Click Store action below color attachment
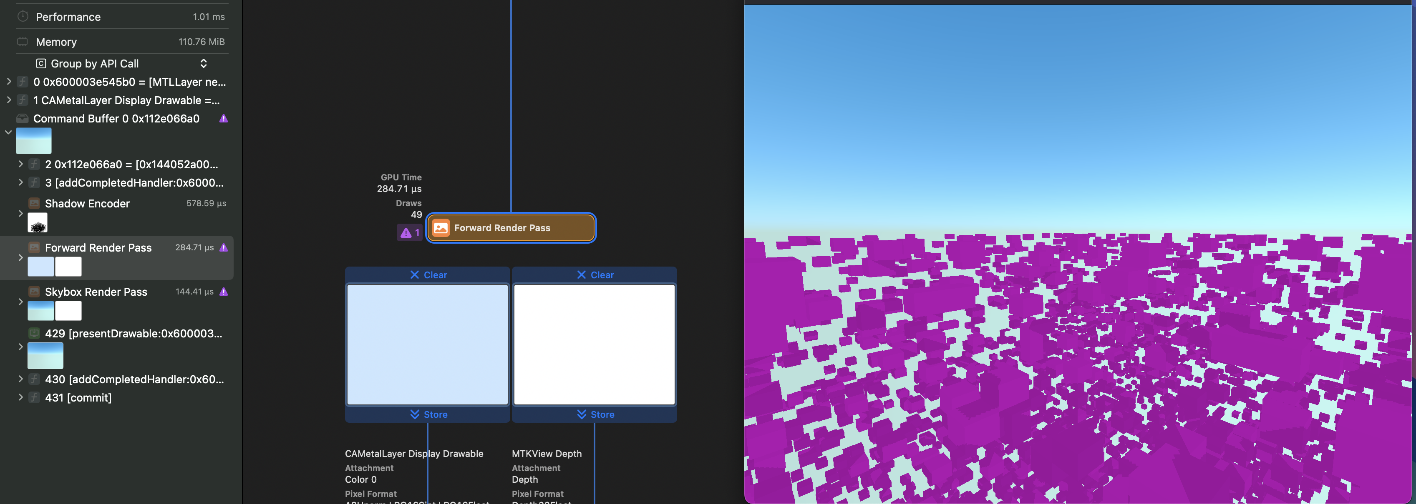This screenshot has height=504, width=1416. coord(428,414)
